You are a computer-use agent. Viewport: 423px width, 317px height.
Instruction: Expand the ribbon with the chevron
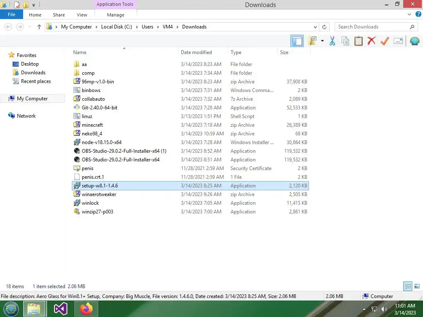409,14
